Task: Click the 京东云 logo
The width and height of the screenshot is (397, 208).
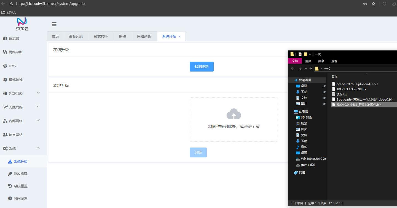Action: 22,24
